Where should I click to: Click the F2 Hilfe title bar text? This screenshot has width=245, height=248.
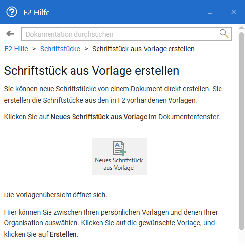pyautogui.click(x=37, y=13)
